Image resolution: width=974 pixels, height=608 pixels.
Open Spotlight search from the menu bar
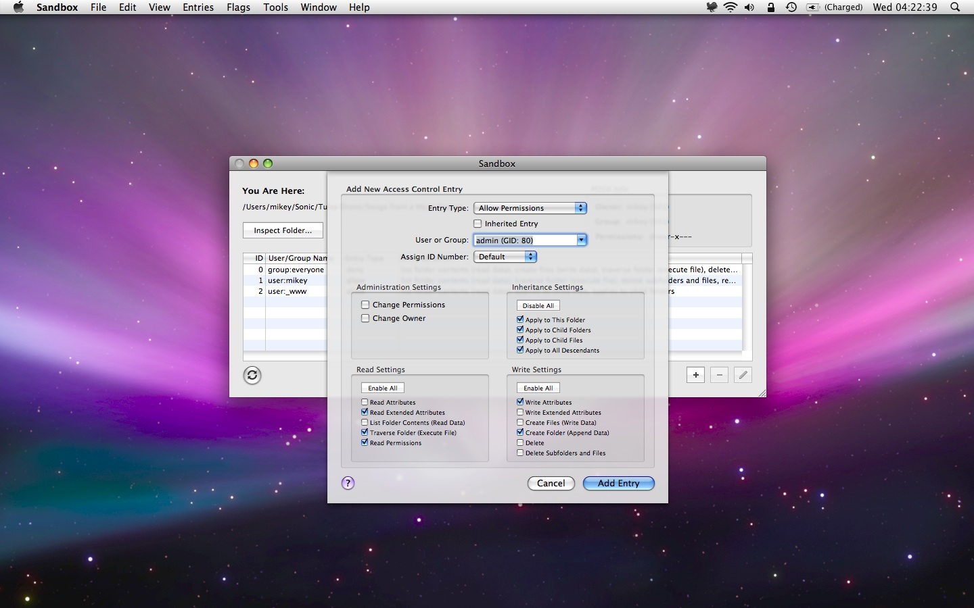(954, 7)
